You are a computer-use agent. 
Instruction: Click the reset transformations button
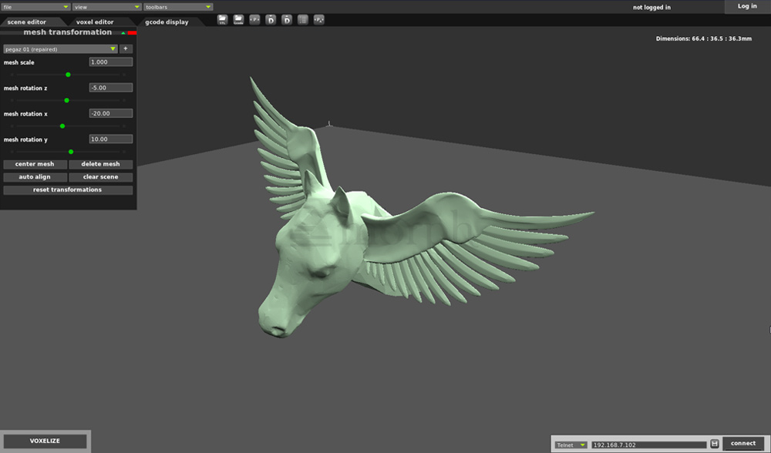[x=68, y=190]
